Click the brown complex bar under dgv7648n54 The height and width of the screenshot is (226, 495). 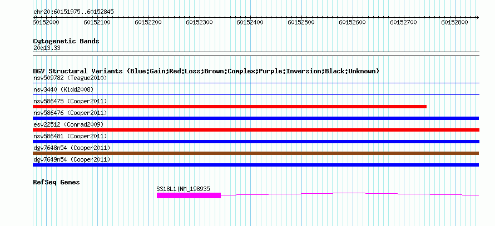pos(256,153)
